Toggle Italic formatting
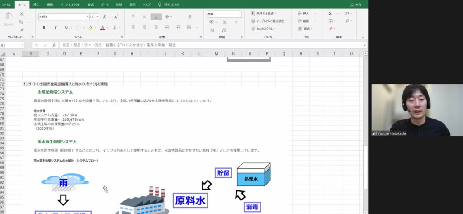The height and width of the screenshot is (214, 463). [x=55, y=28]
